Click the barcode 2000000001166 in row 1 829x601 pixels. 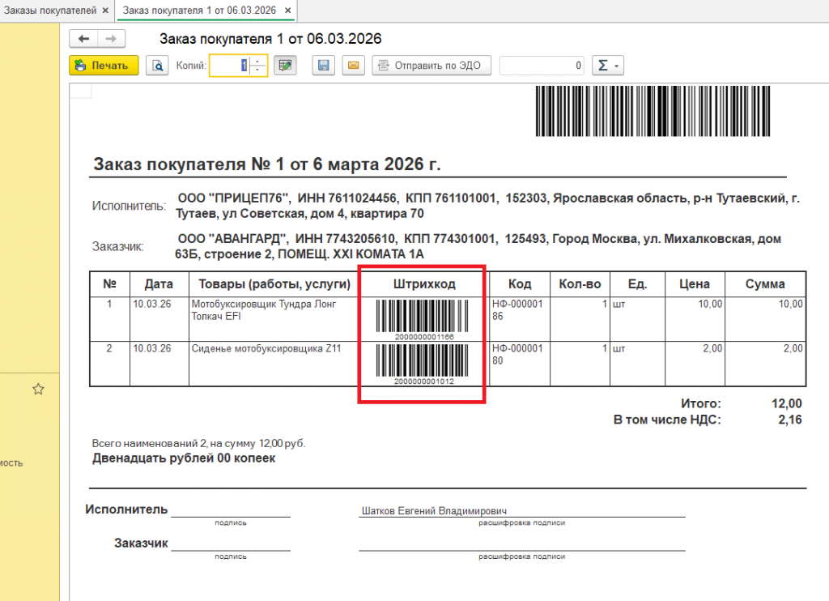tap(423, 320)
